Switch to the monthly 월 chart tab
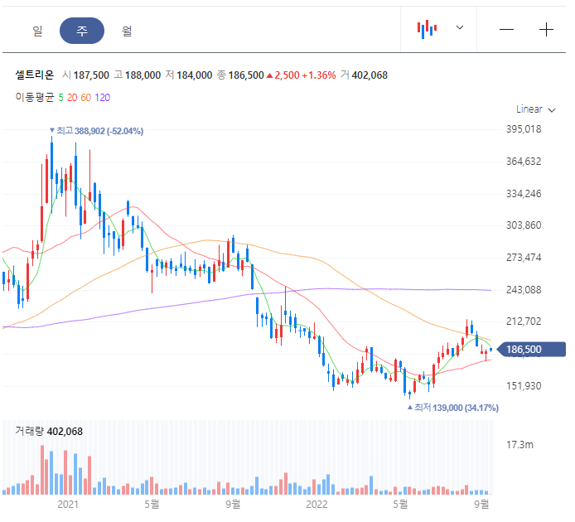 [x=127, y=31]
